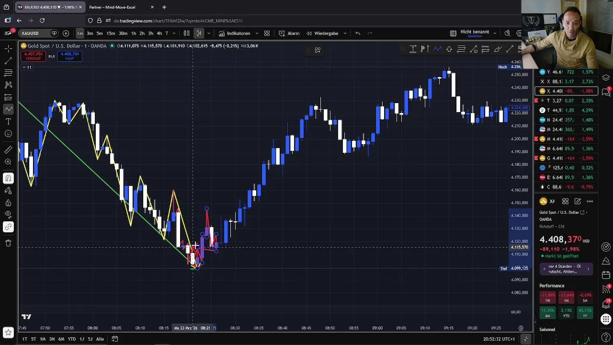Open symbol details more options dots
This screenshot has width=613, height=345.
point(590,201)
